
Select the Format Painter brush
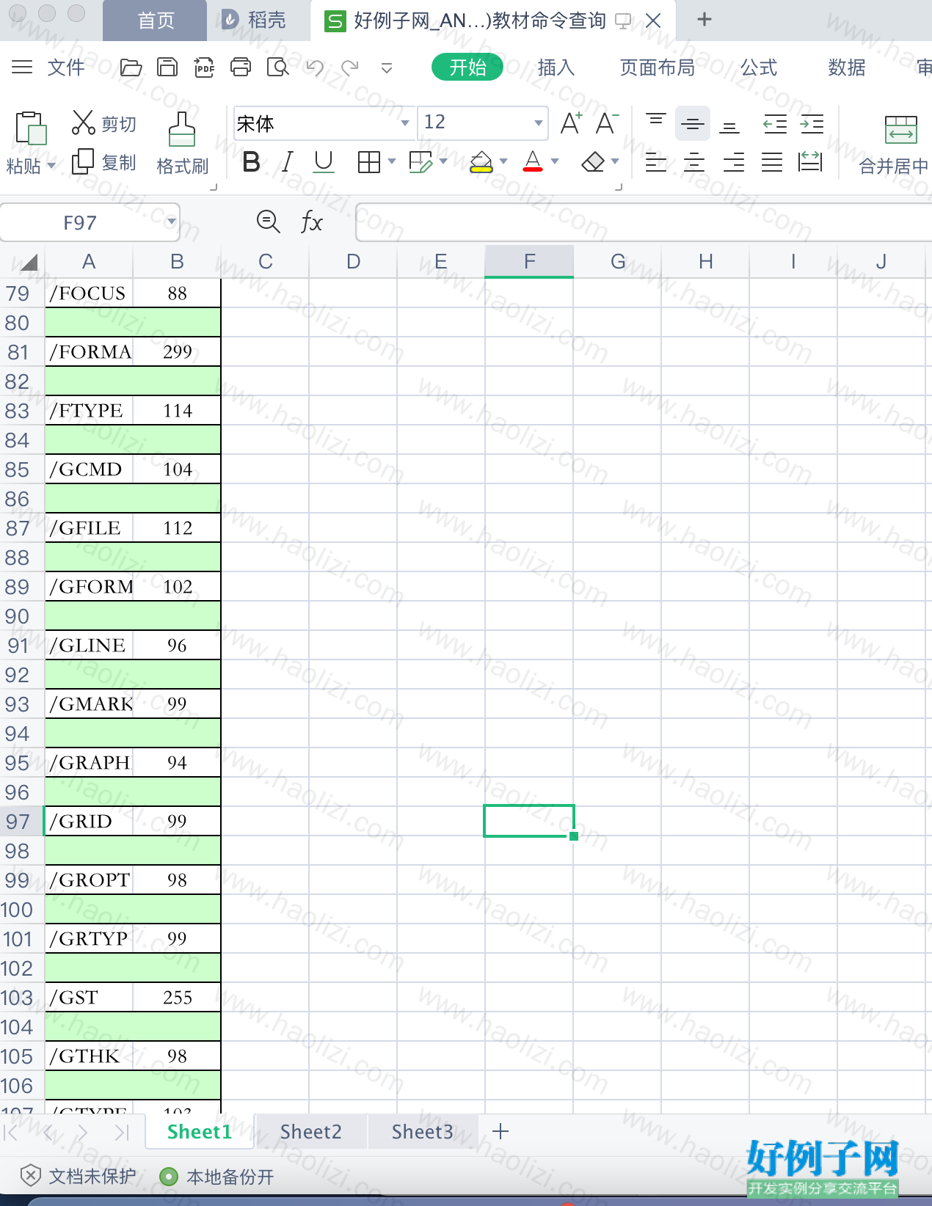[182, 130]
